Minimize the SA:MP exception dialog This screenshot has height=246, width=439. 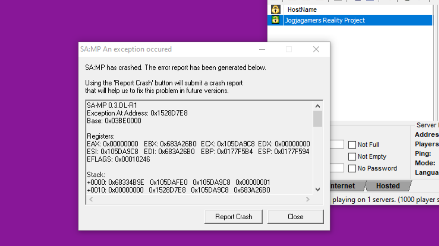tap(262, 49)
